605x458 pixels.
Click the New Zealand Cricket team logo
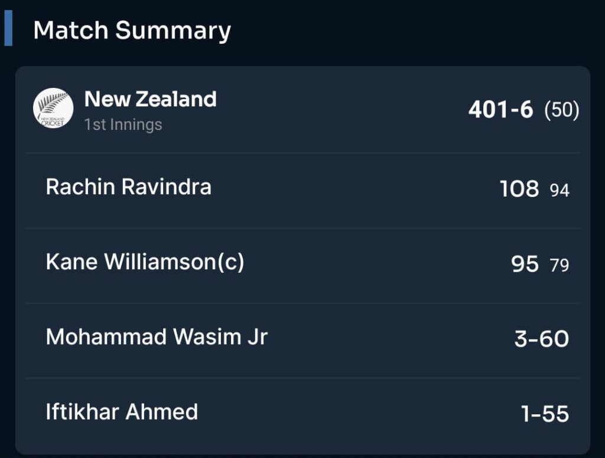(x=53, y=109)
